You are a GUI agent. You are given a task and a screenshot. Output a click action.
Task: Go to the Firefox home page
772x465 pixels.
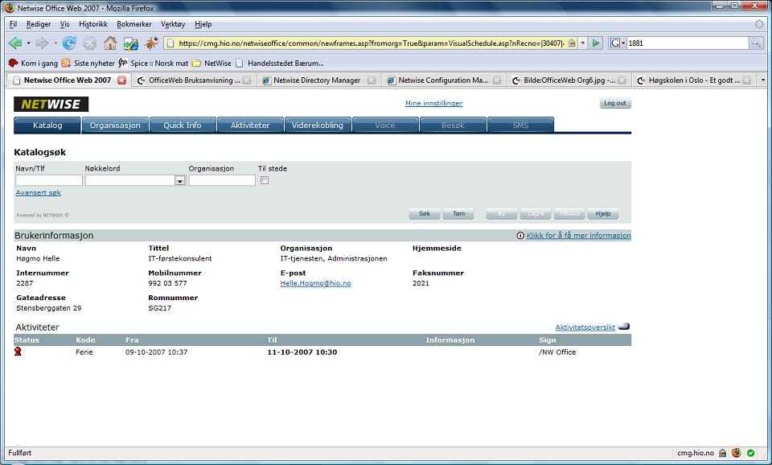tap(110, 43)
